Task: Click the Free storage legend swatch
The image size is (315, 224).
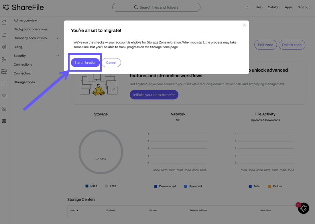Action: [x=107, y=186]
